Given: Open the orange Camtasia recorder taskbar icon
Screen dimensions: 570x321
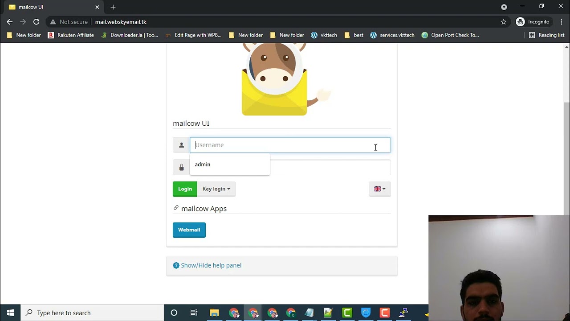Looking at the screenshot, I should pos(384,313).
